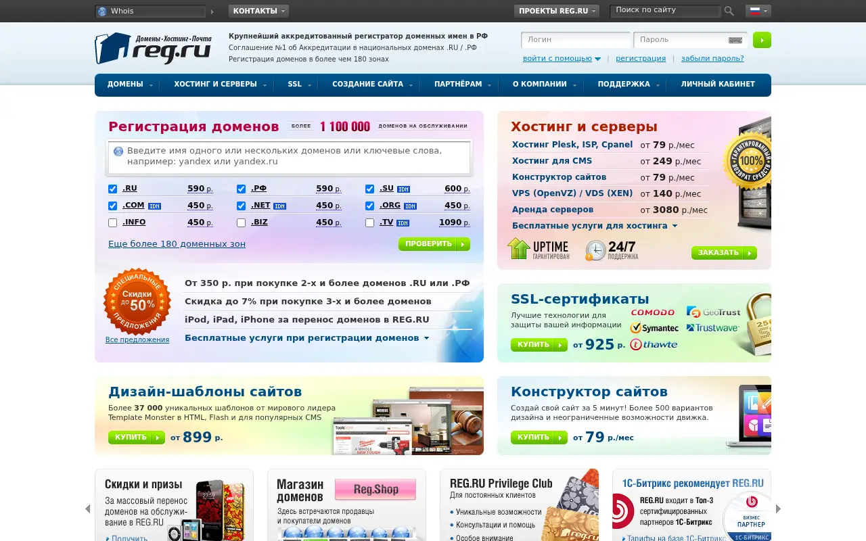This screenshot has width=866, height=541.
Task: Click the site search magnifier icon
Action: click(729, 11)
